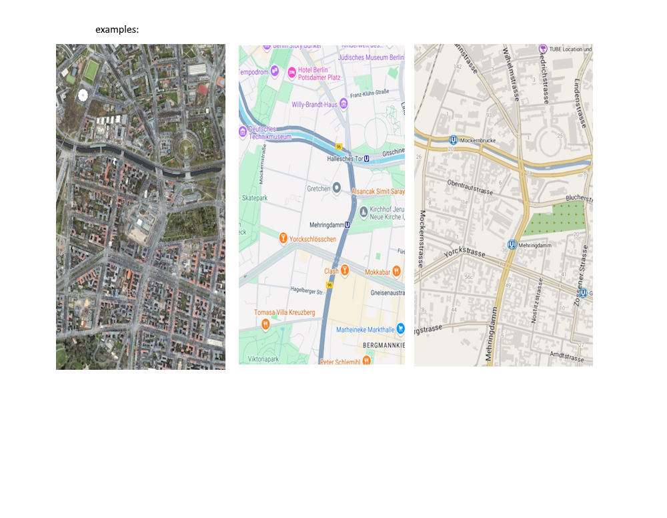
Task: Click the Mehringdamm U icon on the Google map
Action: (348, 225)
